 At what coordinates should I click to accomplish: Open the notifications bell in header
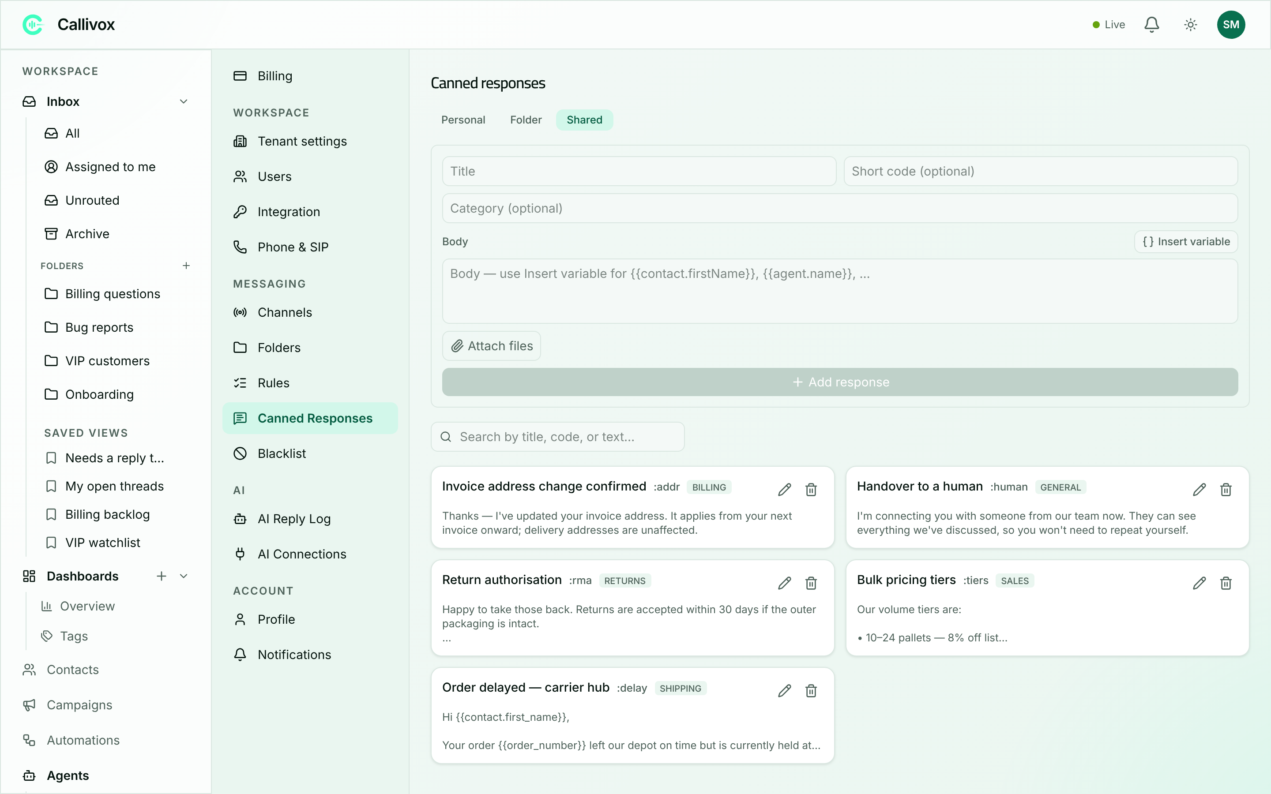(x=1151, y=25)
